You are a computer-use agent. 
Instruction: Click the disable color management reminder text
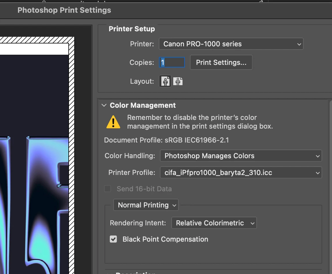click(x=200, y=122)
